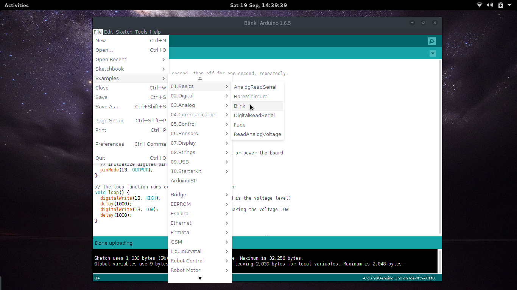Expand the EEPROM library examples
The height and width of the screenshot is (290, 517).
coord(200,204)
